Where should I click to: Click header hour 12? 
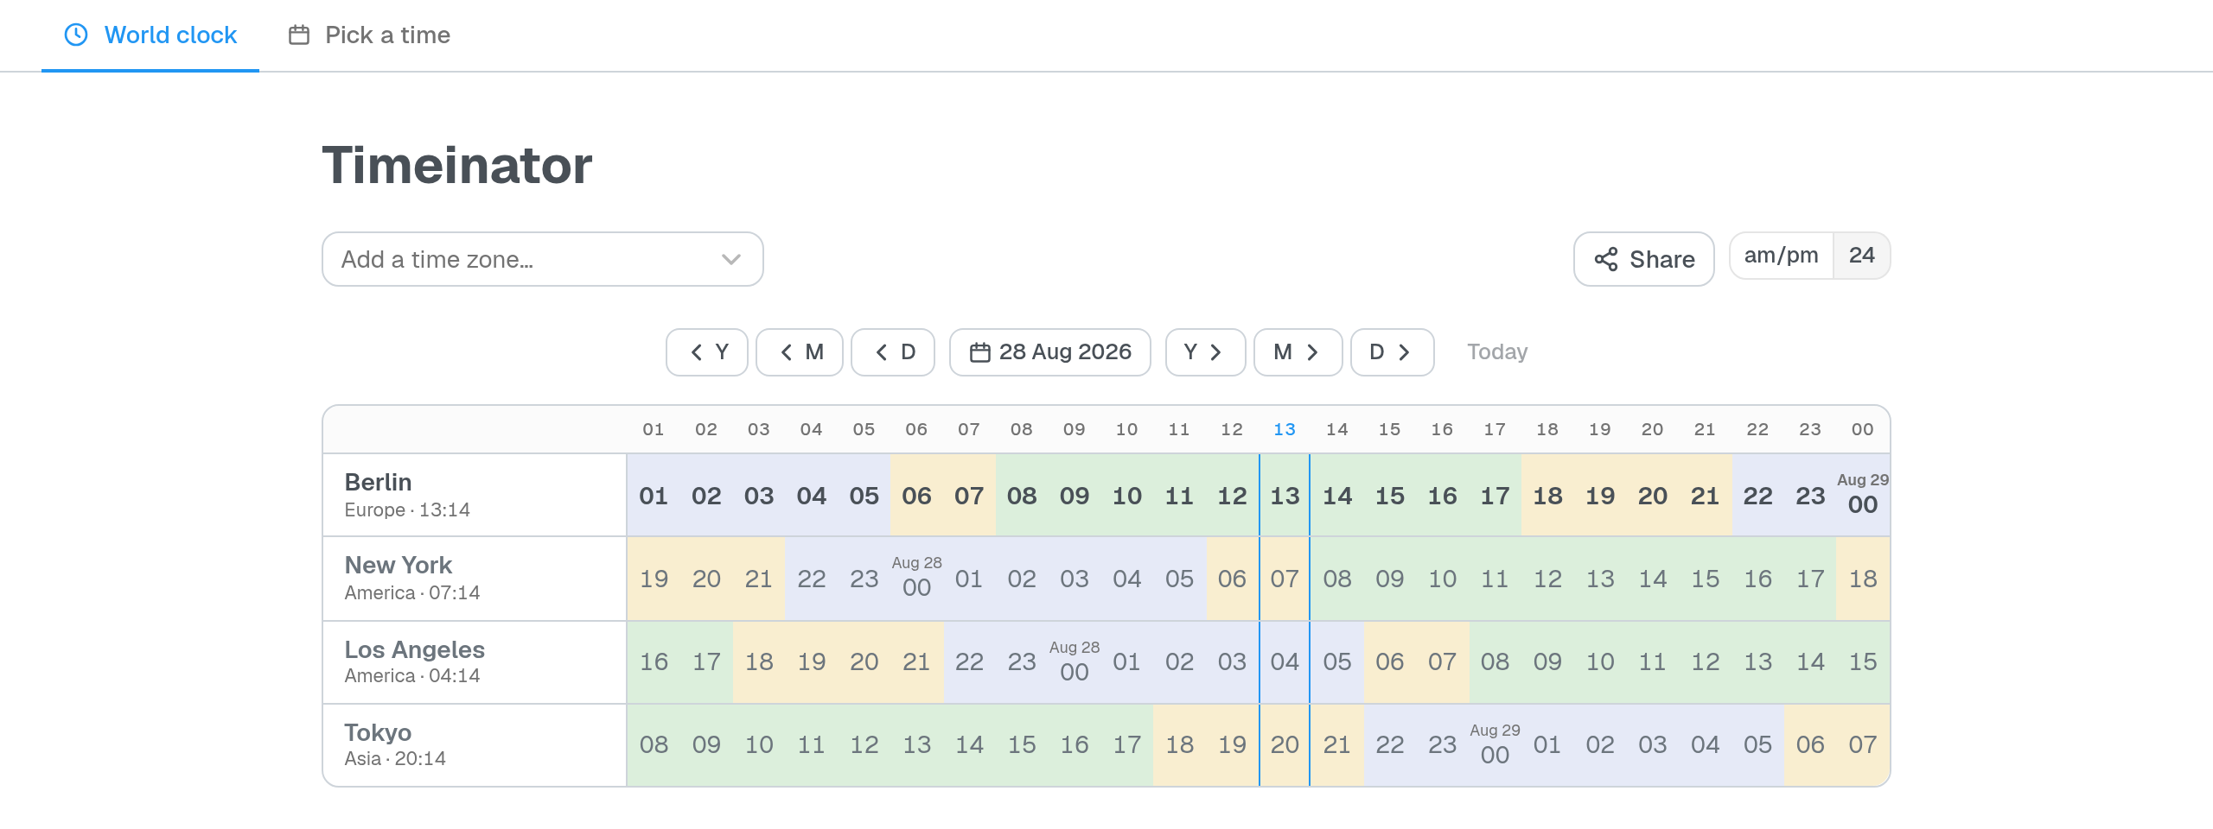(1232, 429)
